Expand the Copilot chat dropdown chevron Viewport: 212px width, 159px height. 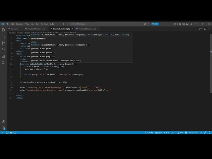[148, 24]
